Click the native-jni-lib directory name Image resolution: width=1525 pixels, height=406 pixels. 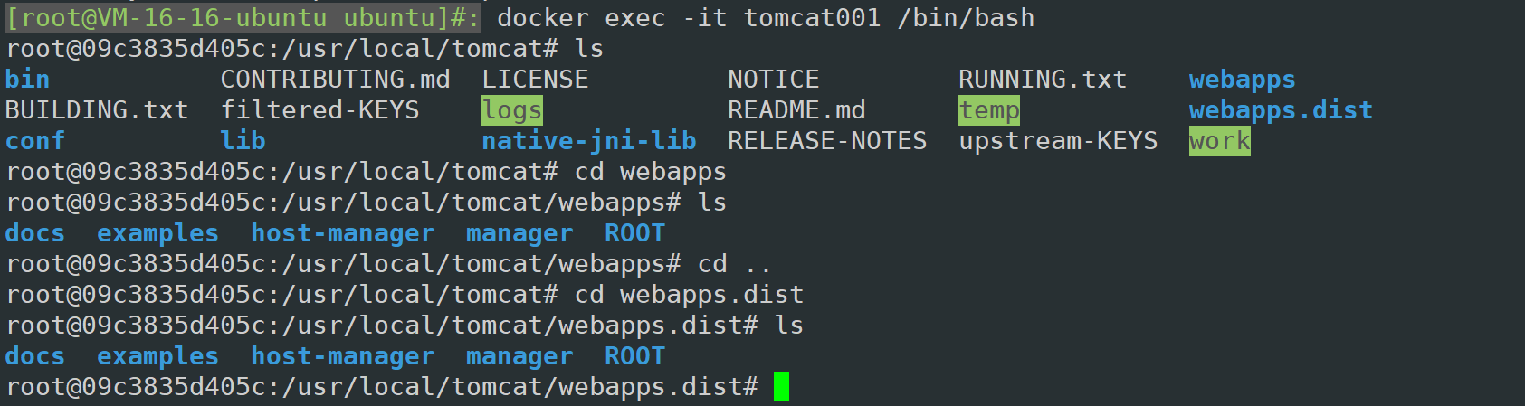coord(589,141)
